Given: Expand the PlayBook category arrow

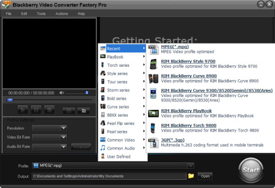Looking at the screenshot, I should click(x=144, y=56).
